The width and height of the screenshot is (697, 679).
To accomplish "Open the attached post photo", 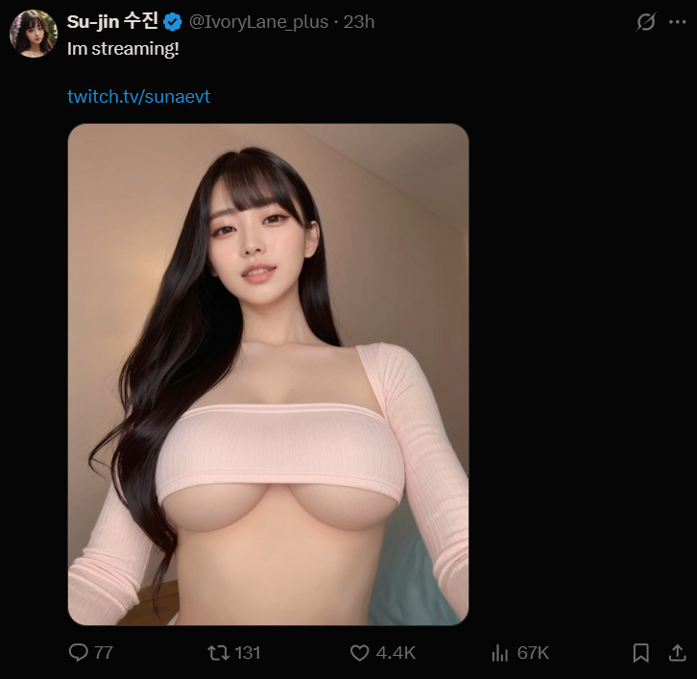I will pos(268,375).
